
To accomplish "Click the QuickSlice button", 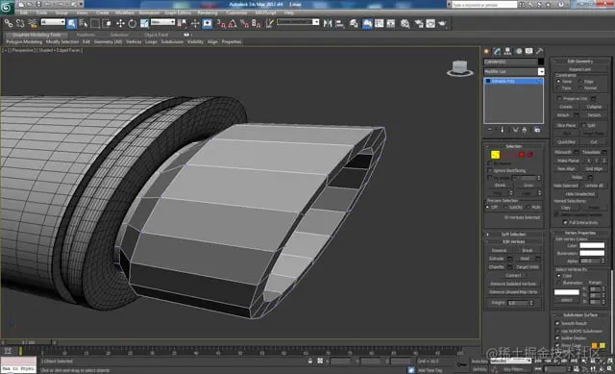I will tap(566, 142).
